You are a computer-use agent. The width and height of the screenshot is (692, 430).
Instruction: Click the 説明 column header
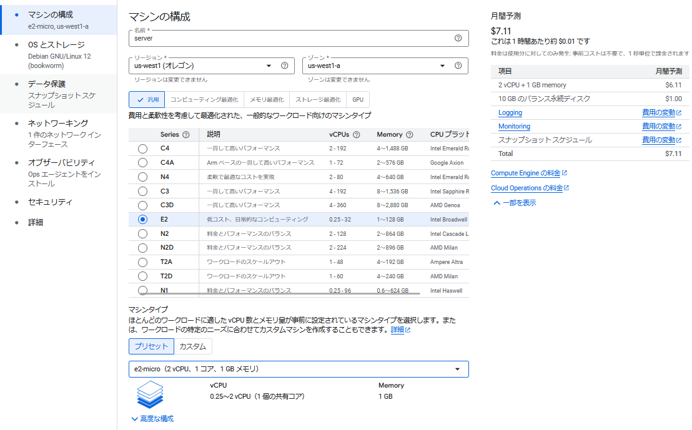tap(214, 135)
